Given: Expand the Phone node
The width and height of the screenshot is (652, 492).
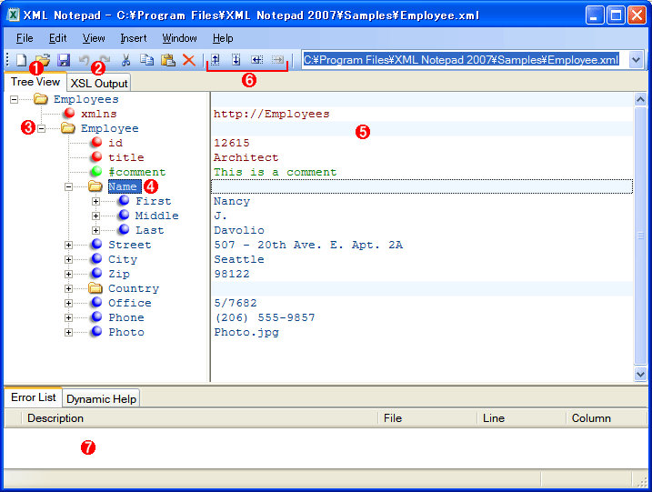Looking at the screenshot, I should pyautogui.click(x=68, y=317).
